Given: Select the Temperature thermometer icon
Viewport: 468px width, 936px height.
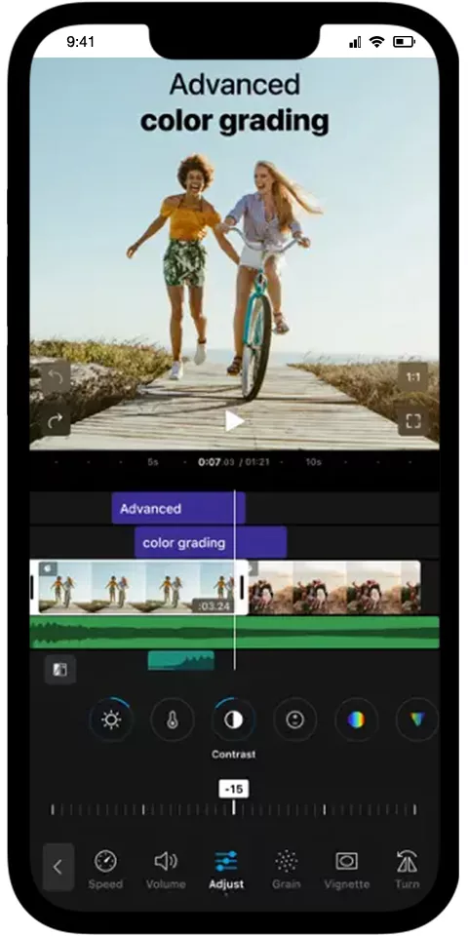Looking at the screenshot, I should coord(173,720).
